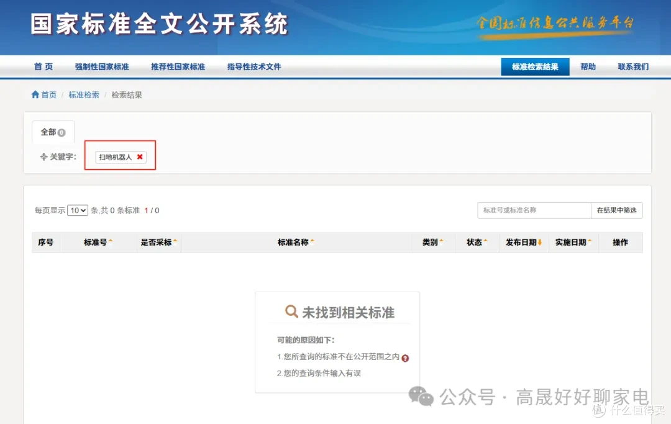Click text 您所查询的标准不在公开范围之内

(342, 356)
